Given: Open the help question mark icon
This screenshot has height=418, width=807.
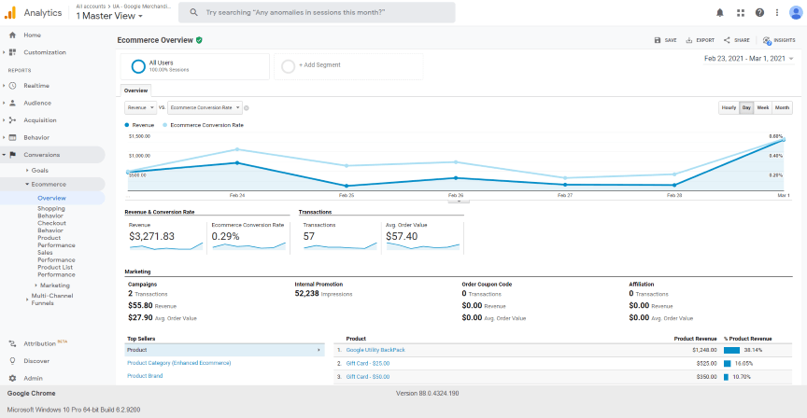Looking at the screenshot, I should (x=759, y=13).
